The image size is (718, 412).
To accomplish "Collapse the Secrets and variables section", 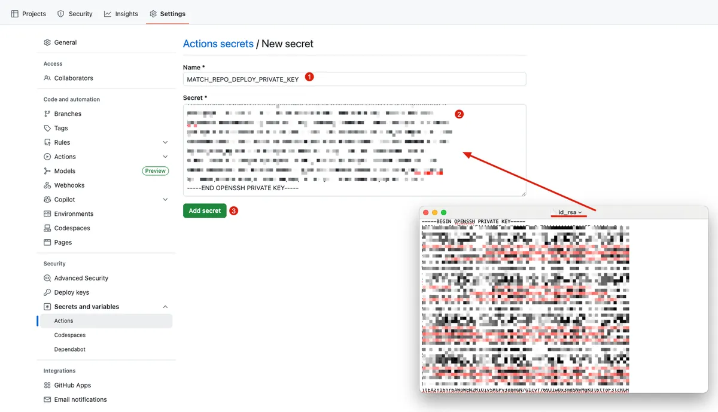I will [x=165, y=307].
